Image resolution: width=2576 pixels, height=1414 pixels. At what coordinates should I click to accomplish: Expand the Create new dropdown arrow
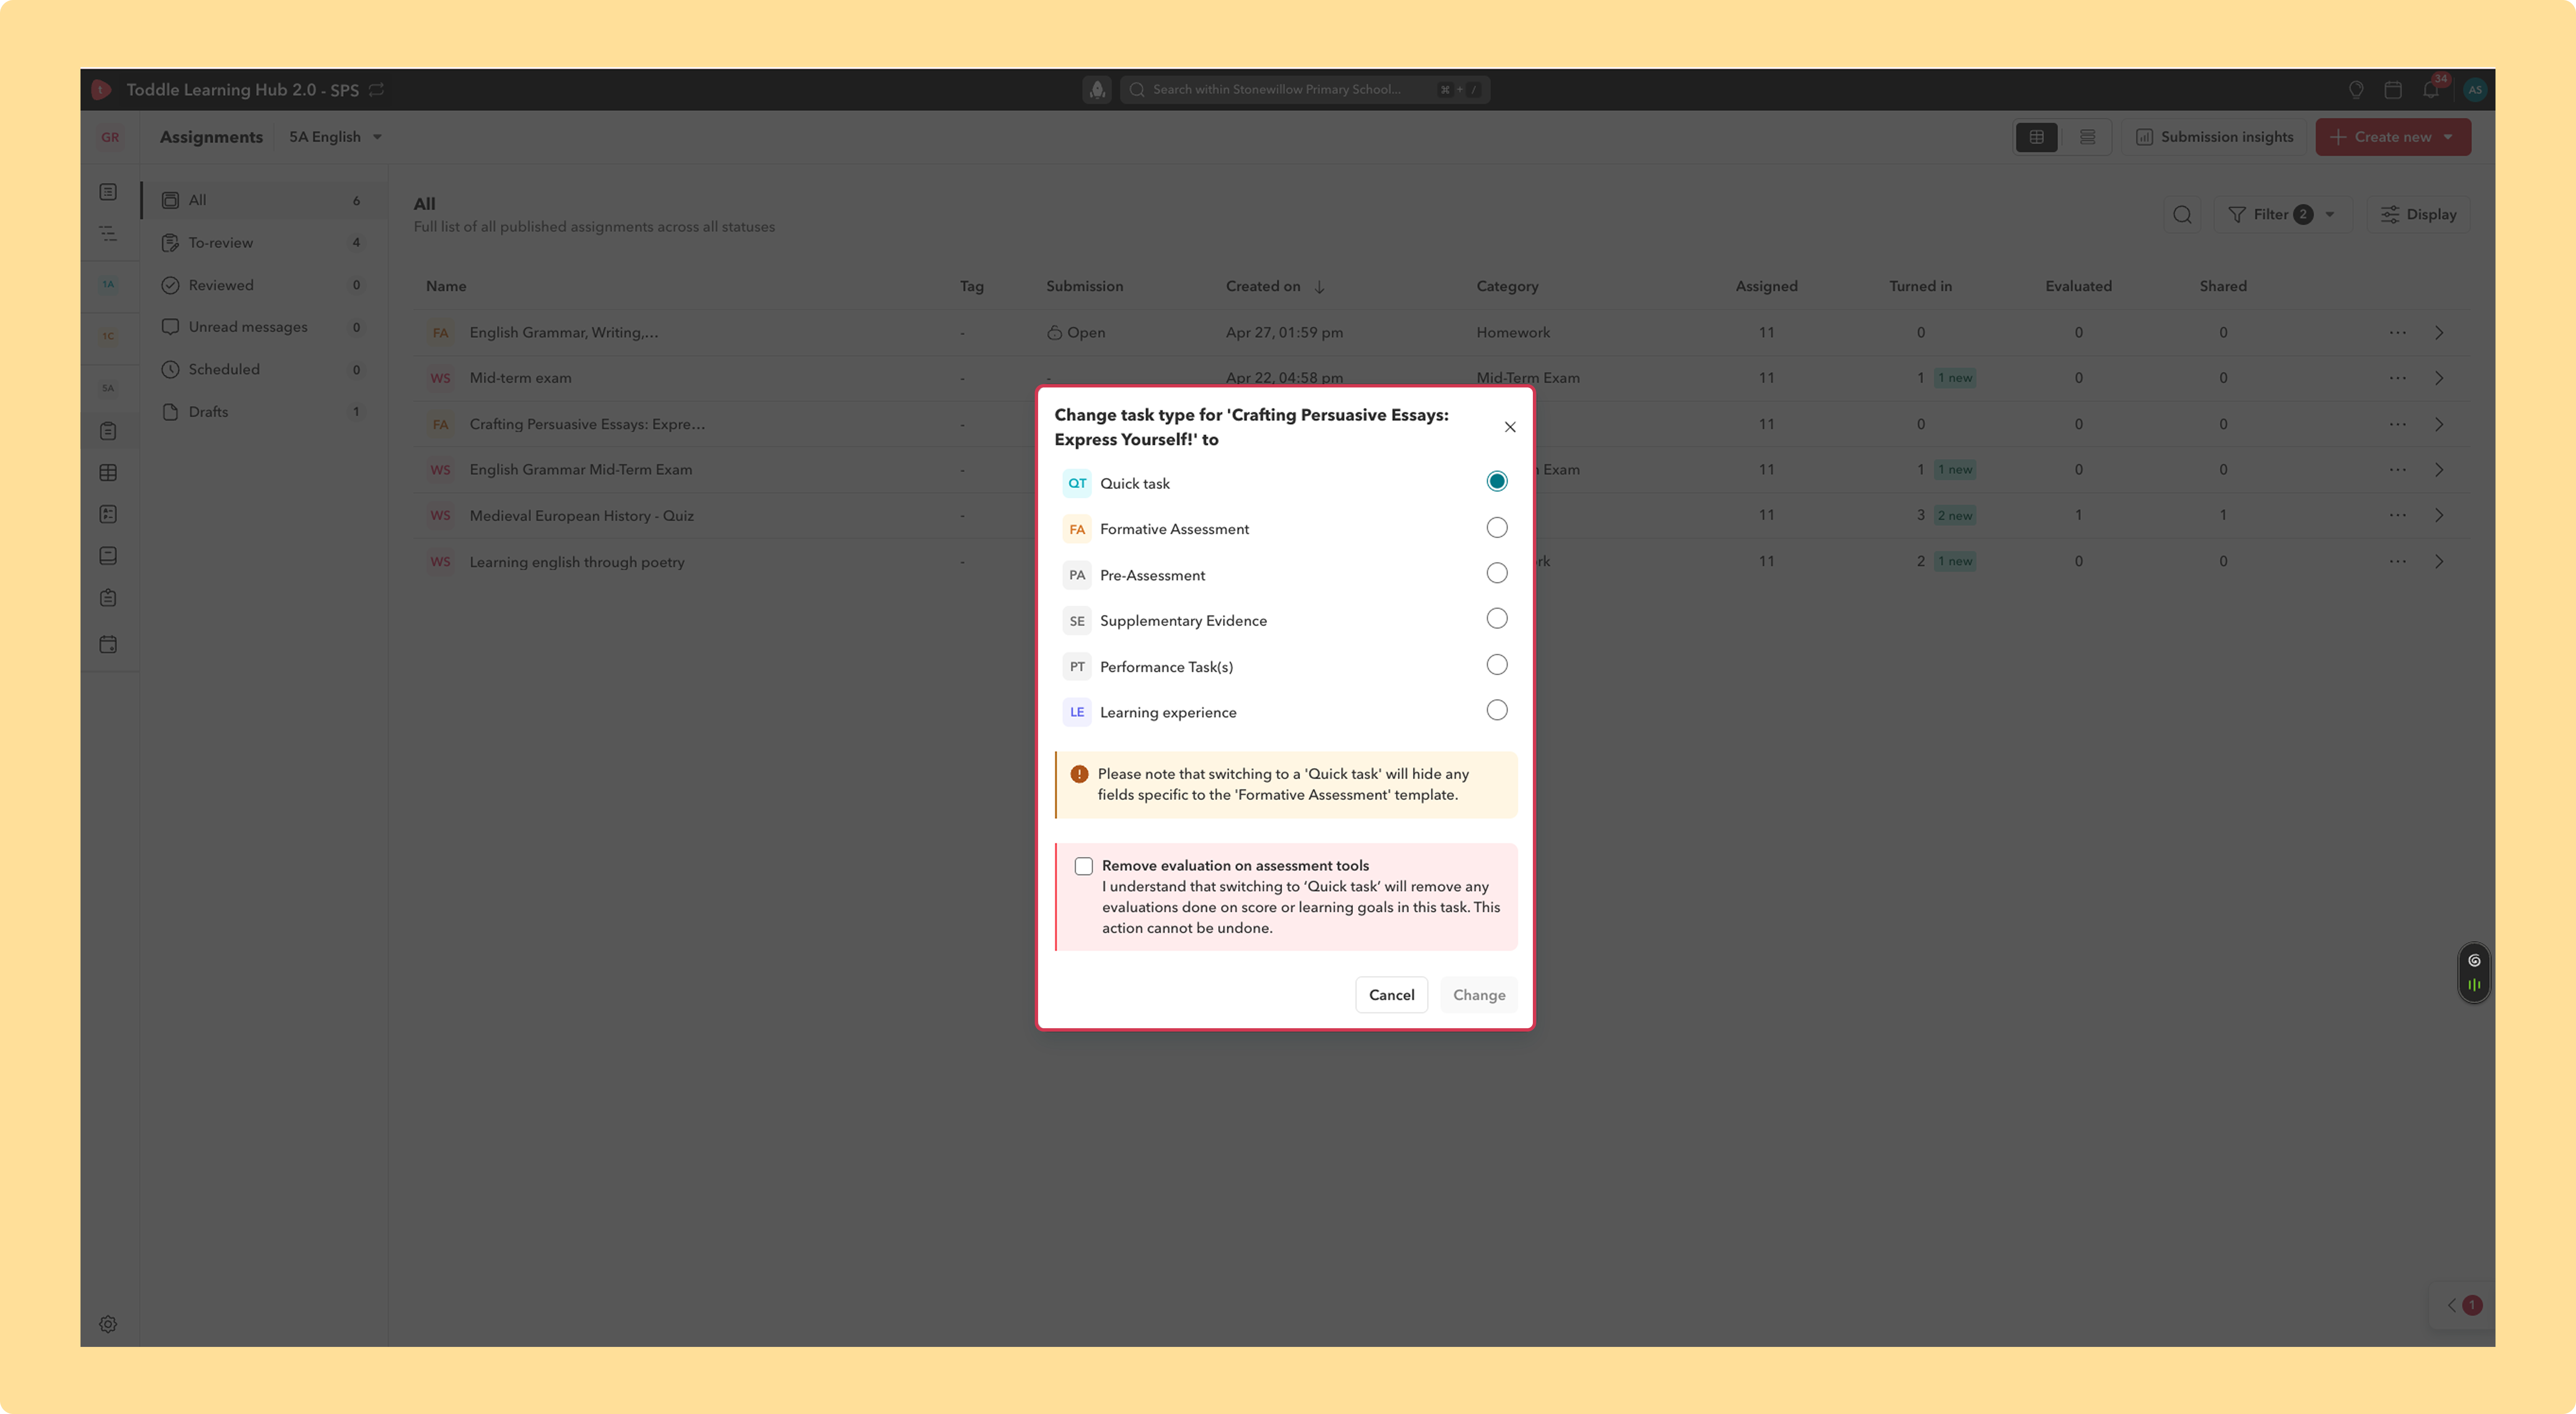click(2448, 137)
